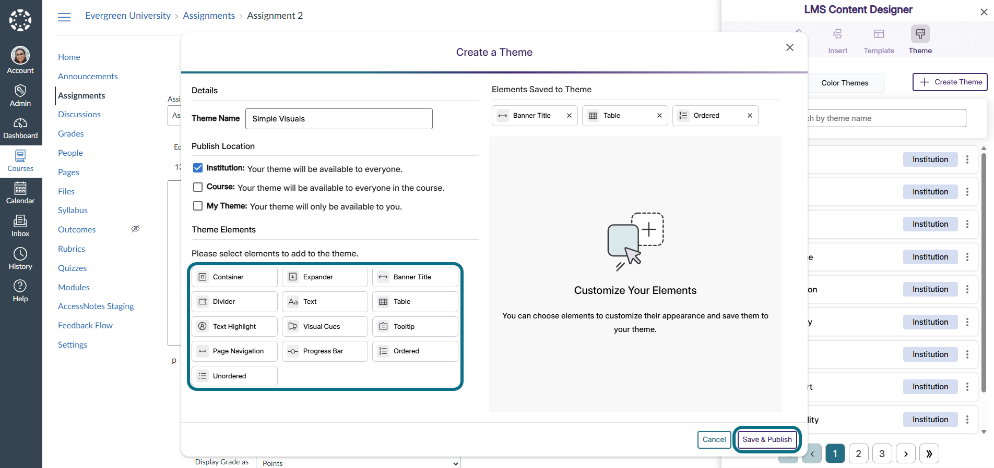
Task: Add the Expander element to theme
Action: [325, 277]
